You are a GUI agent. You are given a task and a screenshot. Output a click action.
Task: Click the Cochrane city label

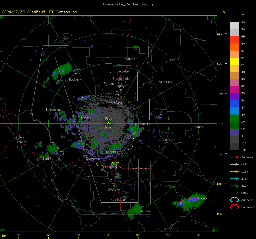[93, 159]
